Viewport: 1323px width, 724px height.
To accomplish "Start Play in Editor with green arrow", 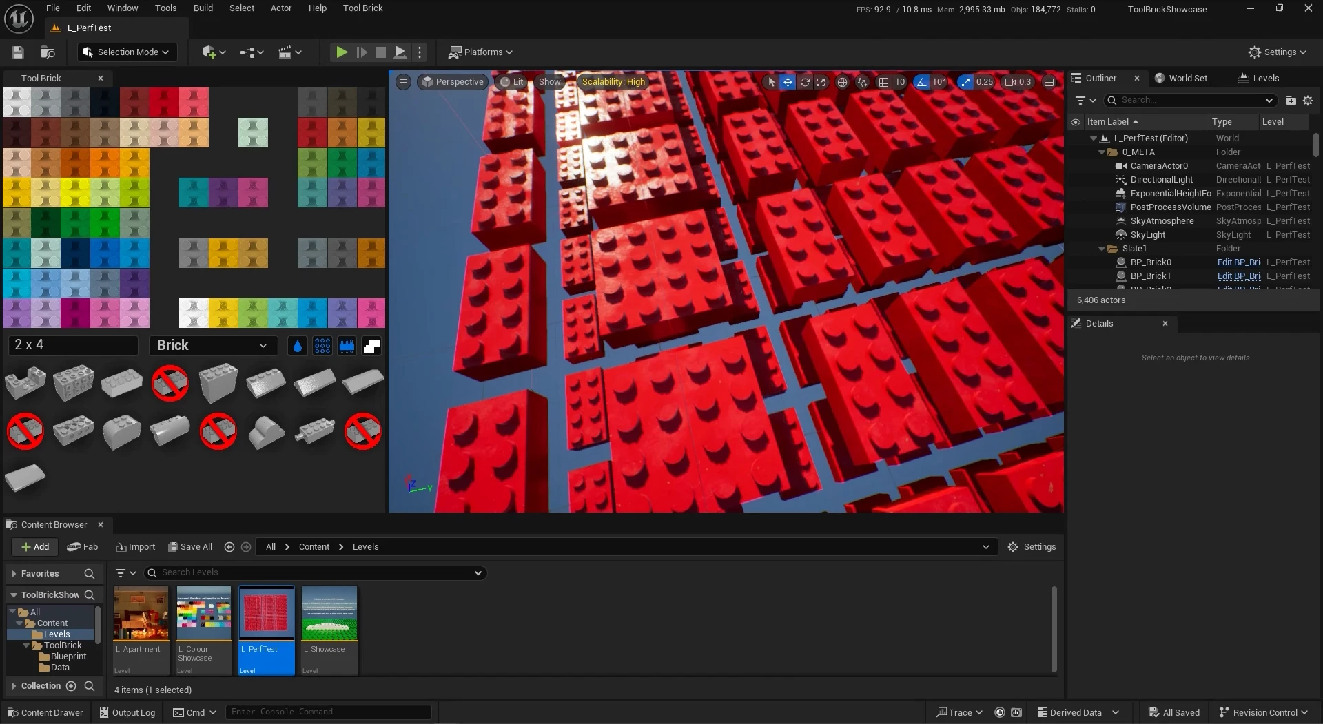I will coord(341,52).
